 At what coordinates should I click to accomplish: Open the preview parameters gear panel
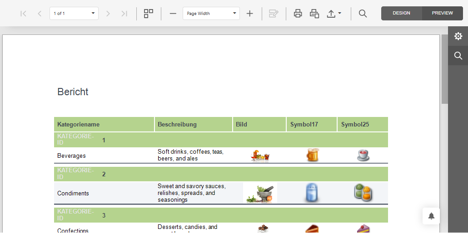coord(458,36)
